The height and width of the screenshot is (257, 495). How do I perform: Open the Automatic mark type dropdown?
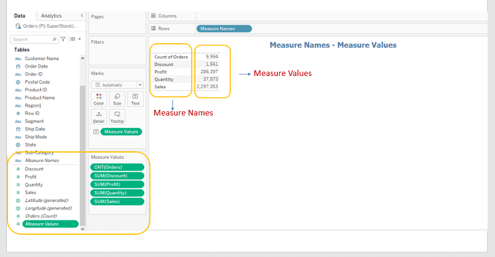[x=118, y=85]
